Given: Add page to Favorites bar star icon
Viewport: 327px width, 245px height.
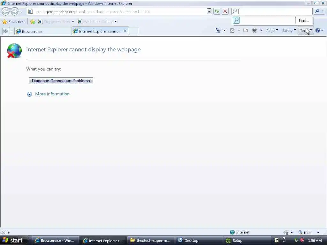Looking at the screenshot, I should (x=33, y=22).
